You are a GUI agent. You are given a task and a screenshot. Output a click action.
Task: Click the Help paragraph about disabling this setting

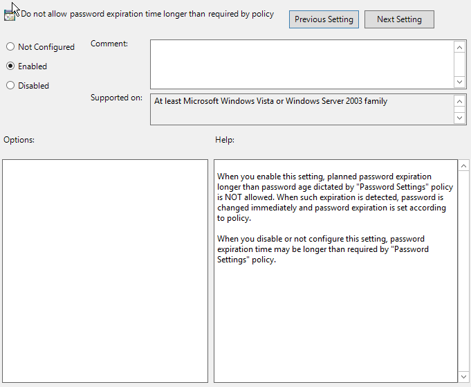pyautogui.click(x=323, y=249)
